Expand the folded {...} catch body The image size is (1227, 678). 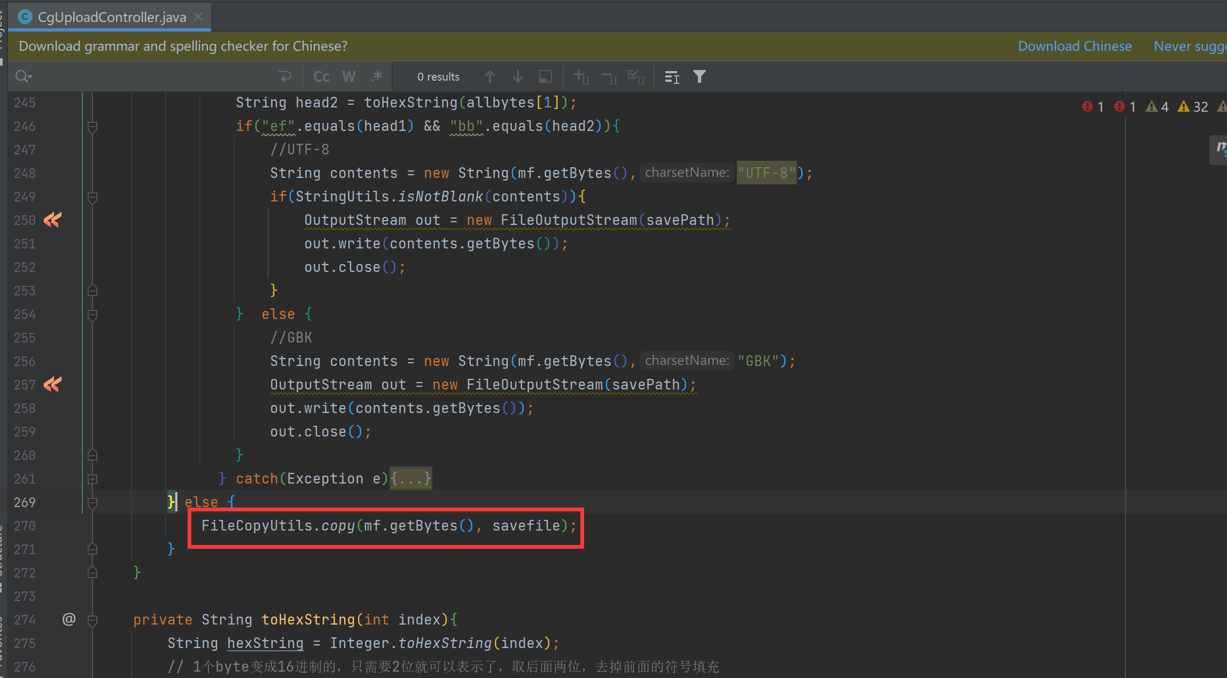pyautogui.click(x=410, y=478)
